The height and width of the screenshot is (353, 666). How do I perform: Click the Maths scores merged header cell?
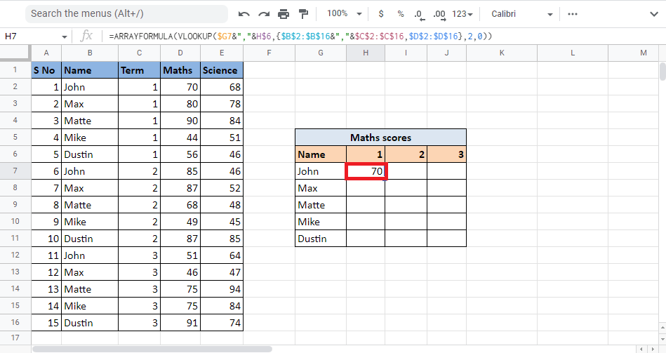[380, 138]
